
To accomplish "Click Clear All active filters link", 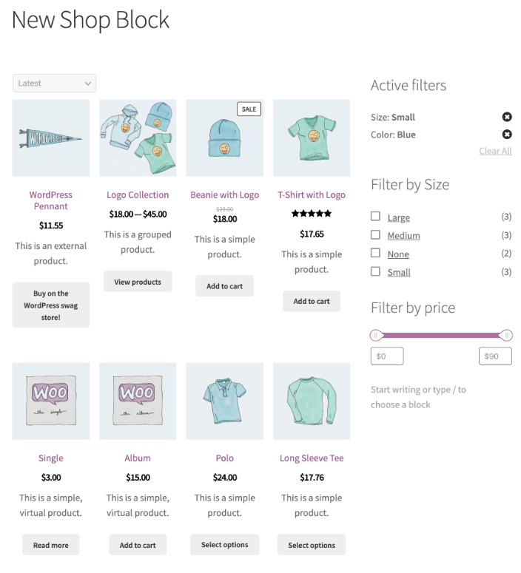I will click(x=495, y=151).
